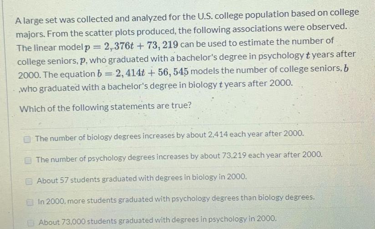
Task: Click the answer text 'About 57 students graduated'
Action: (x=142, y=179)
